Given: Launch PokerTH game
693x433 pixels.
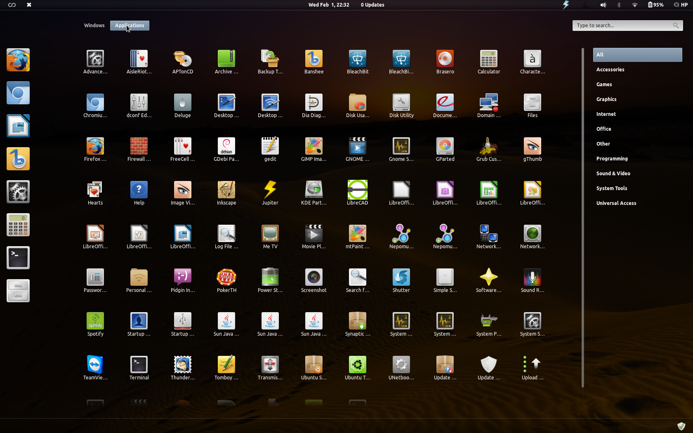Looking at the screenshot, I should pyautogui.click(x=226, y=281).
